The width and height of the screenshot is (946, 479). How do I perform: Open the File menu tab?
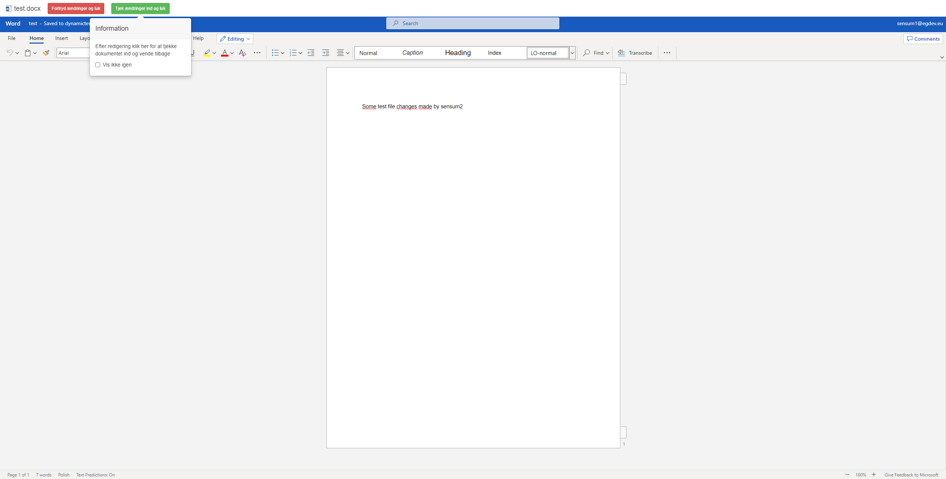(11, 38)
